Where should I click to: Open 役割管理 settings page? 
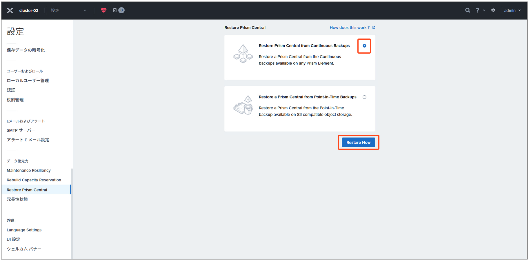pos(15,100)
